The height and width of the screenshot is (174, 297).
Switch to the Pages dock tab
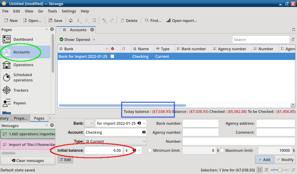39,118
